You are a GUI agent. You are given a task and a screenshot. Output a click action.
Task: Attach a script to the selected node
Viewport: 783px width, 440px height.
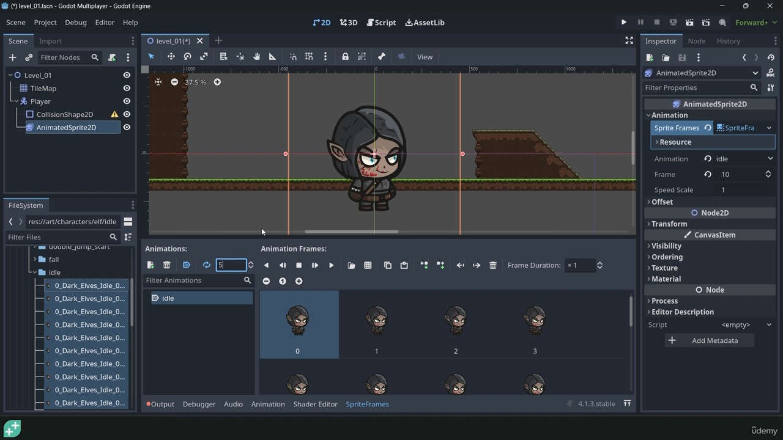click(x=112, y=57)
